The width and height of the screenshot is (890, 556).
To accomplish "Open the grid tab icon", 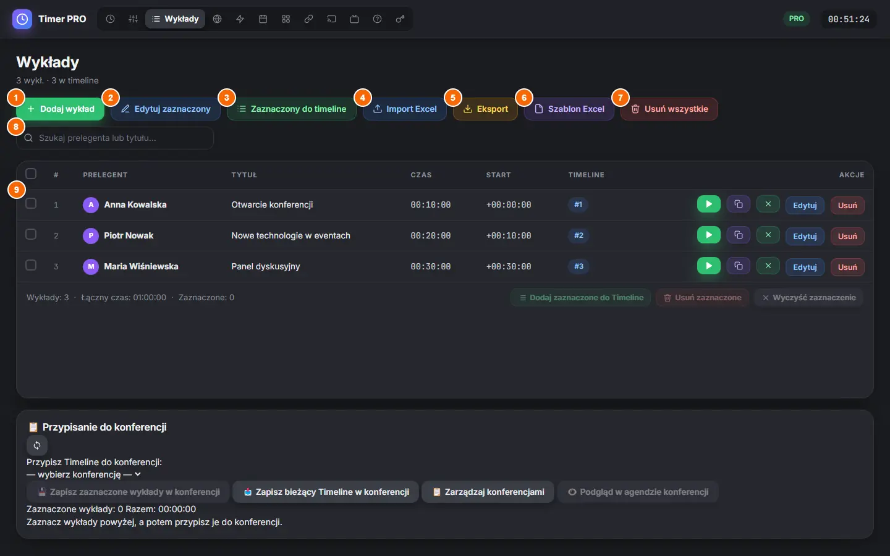I will click(x=286, y=19).
